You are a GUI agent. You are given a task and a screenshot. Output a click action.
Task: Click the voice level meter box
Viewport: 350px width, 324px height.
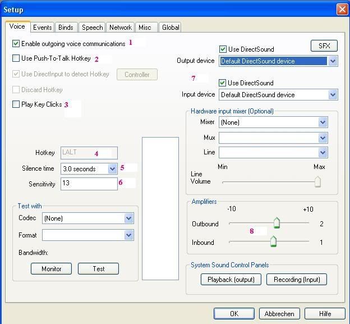160,208
